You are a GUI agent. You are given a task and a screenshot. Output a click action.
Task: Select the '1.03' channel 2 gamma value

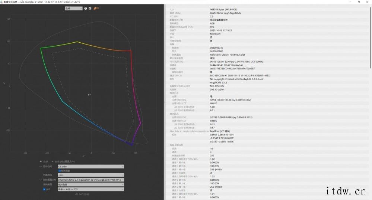(x=212, y=176)
